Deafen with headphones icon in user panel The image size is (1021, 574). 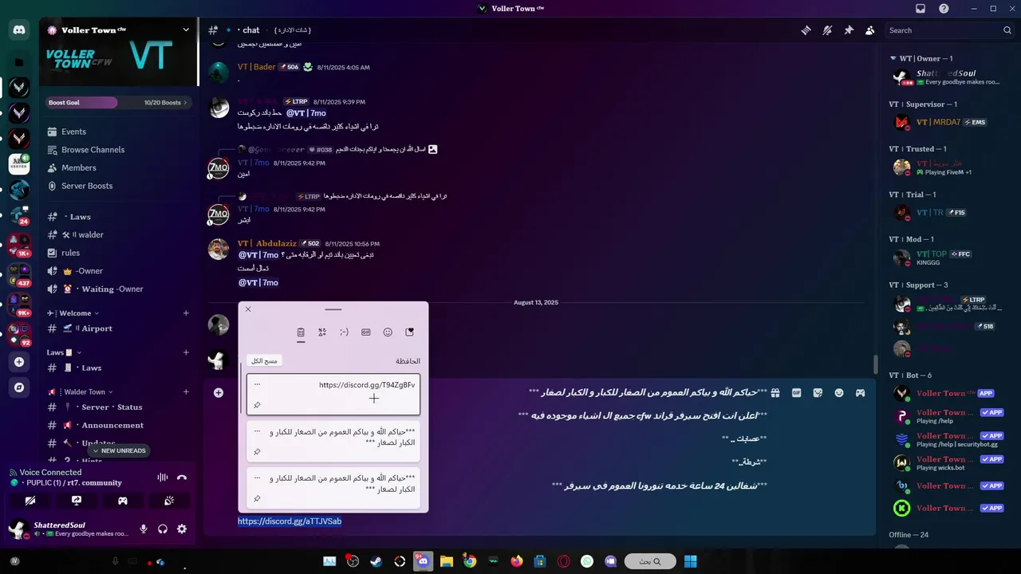coord(163,529)
